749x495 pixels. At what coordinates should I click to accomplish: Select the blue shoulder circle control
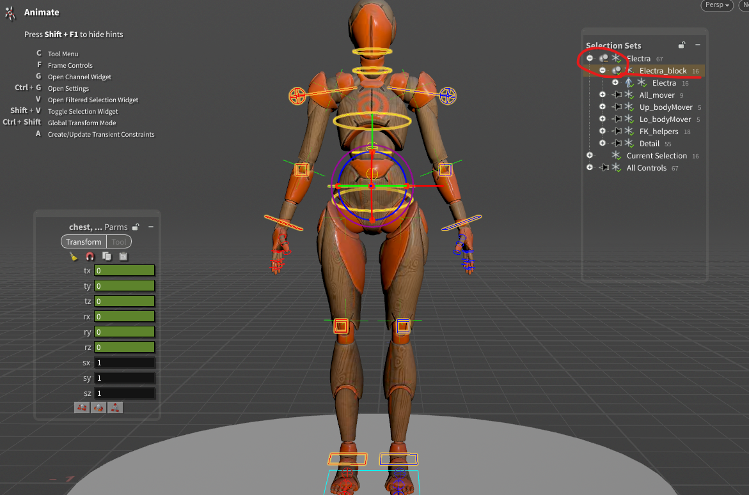[448, 96]
